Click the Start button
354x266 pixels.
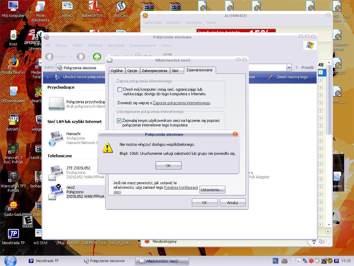click(10, 261)
